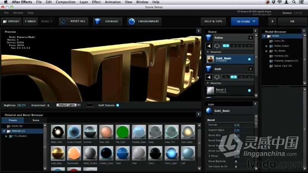The width and height of the screenshot is (308, 173).
Task: Choose the orange Illuminated material
Action: [74, 153]
